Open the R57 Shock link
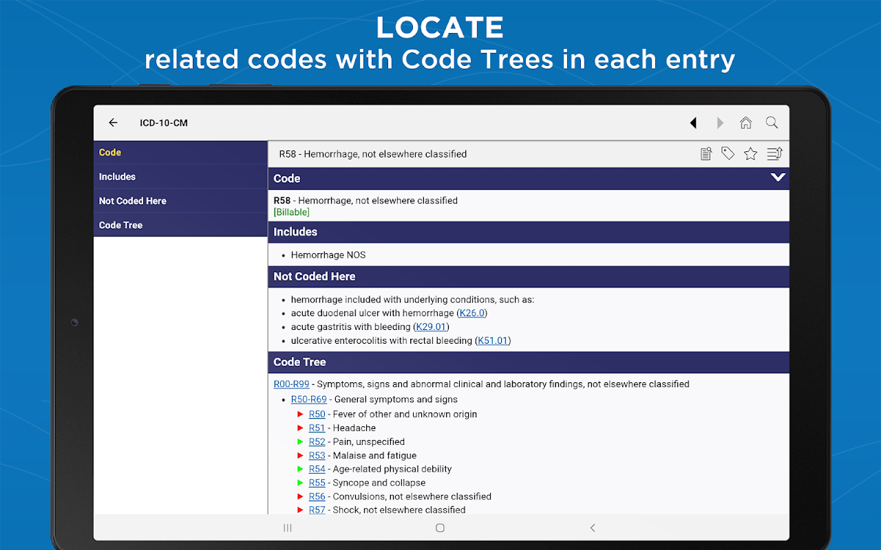The image size is (881, 550). click(317, 510)
